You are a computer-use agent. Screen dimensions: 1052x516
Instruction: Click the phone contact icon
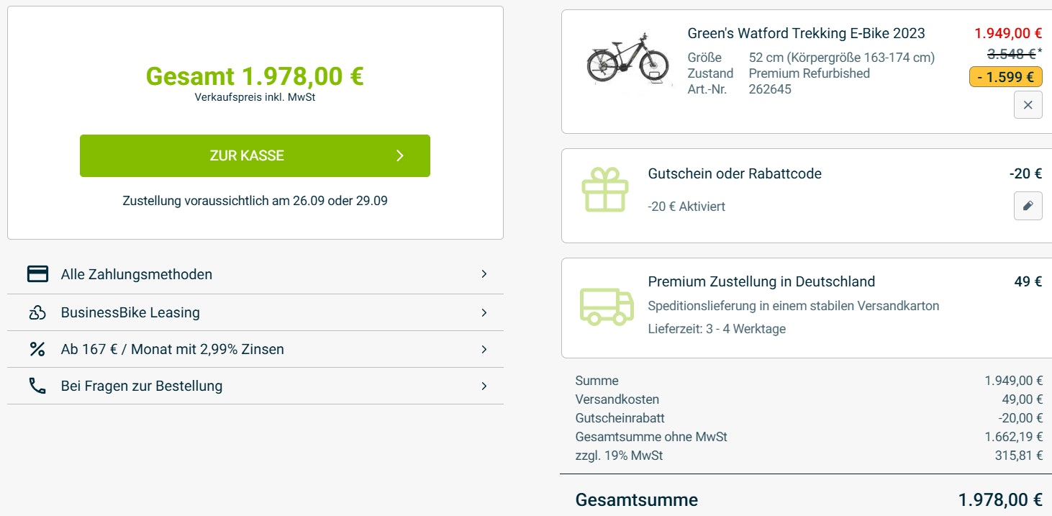pyautogui.click(x=37, y=386)
